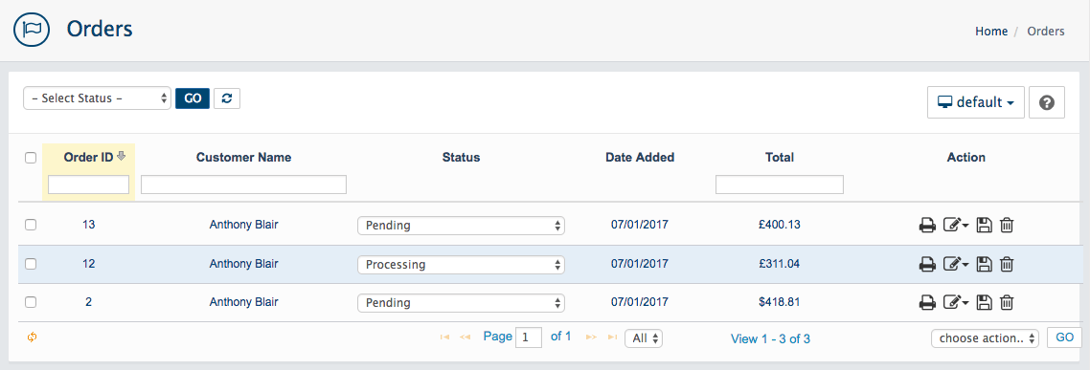Print order 12 with printer icon
1090x370 pixels.
(x=926, y=264)
